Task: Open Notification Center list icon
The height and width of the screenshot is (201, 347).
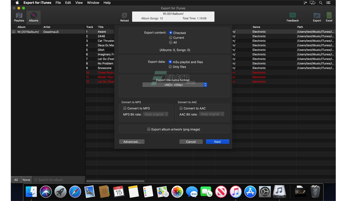Action: [328, 2]
